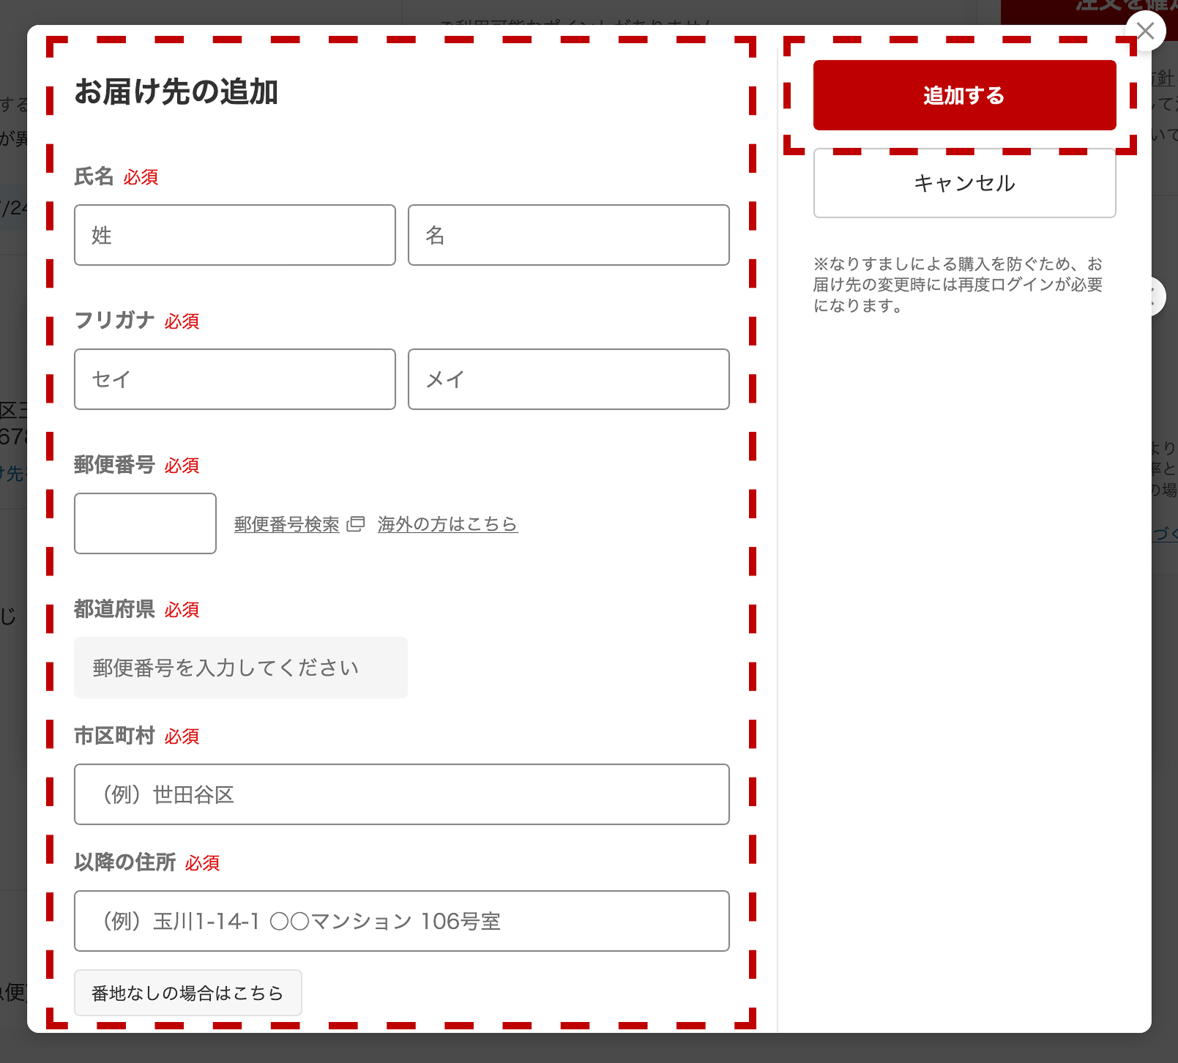Viewport: 1178px width, 1063px height.
Task: Click the 市区町村 city input showing 世田谷区 example
Action: tap(401, 794)
